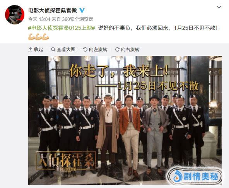Click the rotate-right arrow icon
Viewport: 229px width, 188px height.
(x=117, y=50)
